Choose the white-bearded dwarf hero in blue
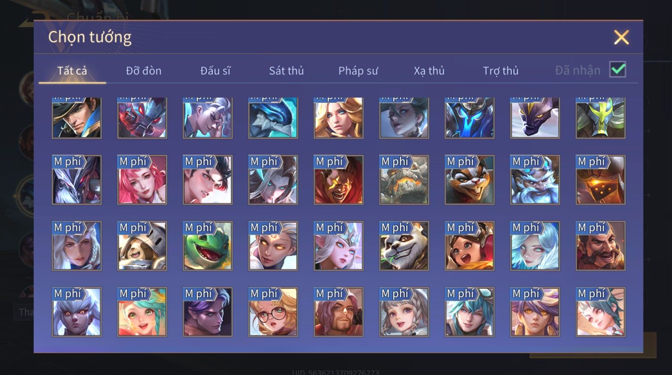The width and height of the screenshot is (672, 375). point(535,180)
